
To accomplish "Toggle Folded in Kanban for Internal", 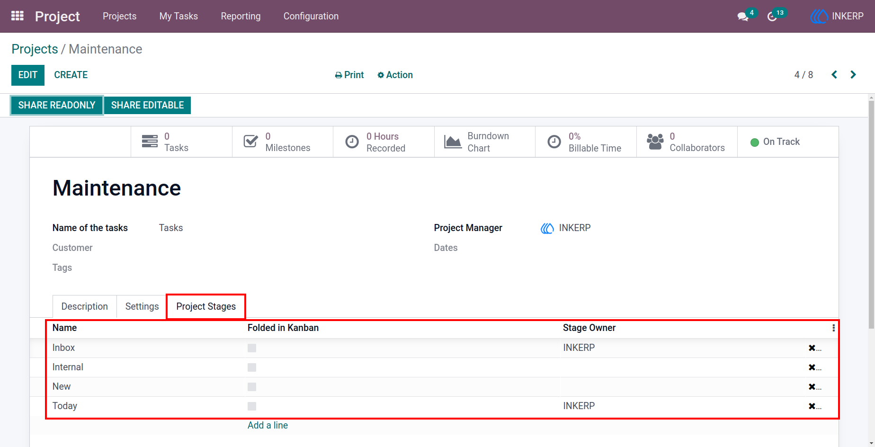I will click(x=252, y=367).
